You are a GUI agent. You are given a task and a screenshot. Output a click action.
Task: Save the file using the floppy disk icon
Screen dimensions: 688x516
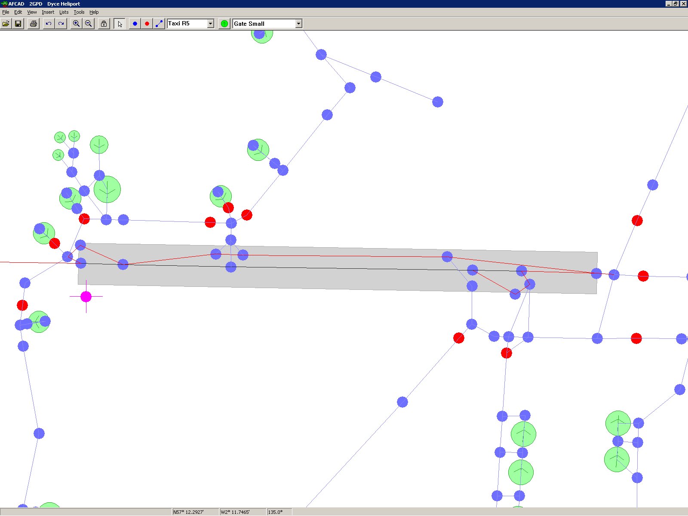click(x=18, y=24)
